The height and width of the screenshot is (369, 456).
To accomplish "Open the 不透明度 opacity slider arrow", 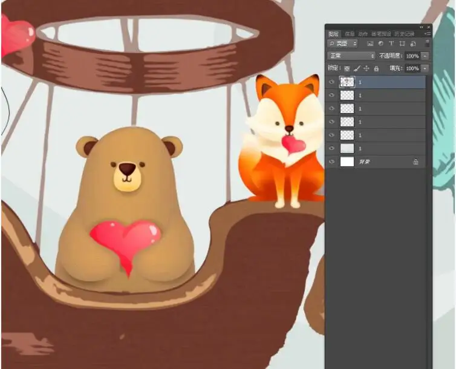I will coord(425,56).
